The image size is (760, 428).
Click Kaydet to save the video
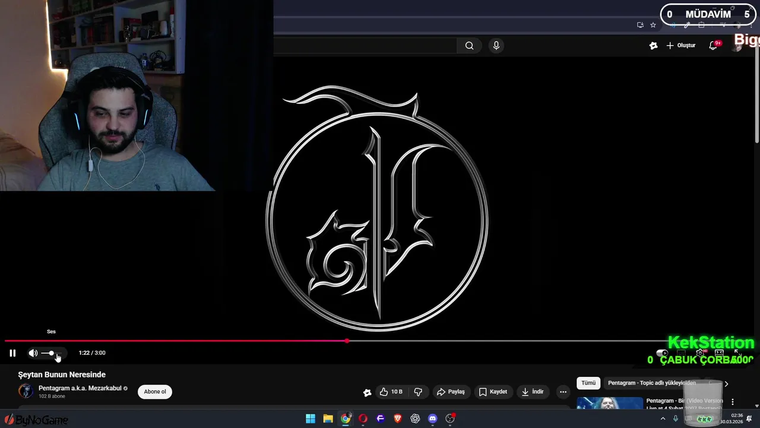(493, 392)
